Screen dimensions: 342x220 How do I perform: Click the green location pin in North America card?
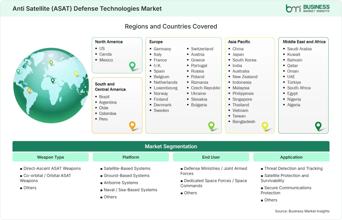coord(132,66)
